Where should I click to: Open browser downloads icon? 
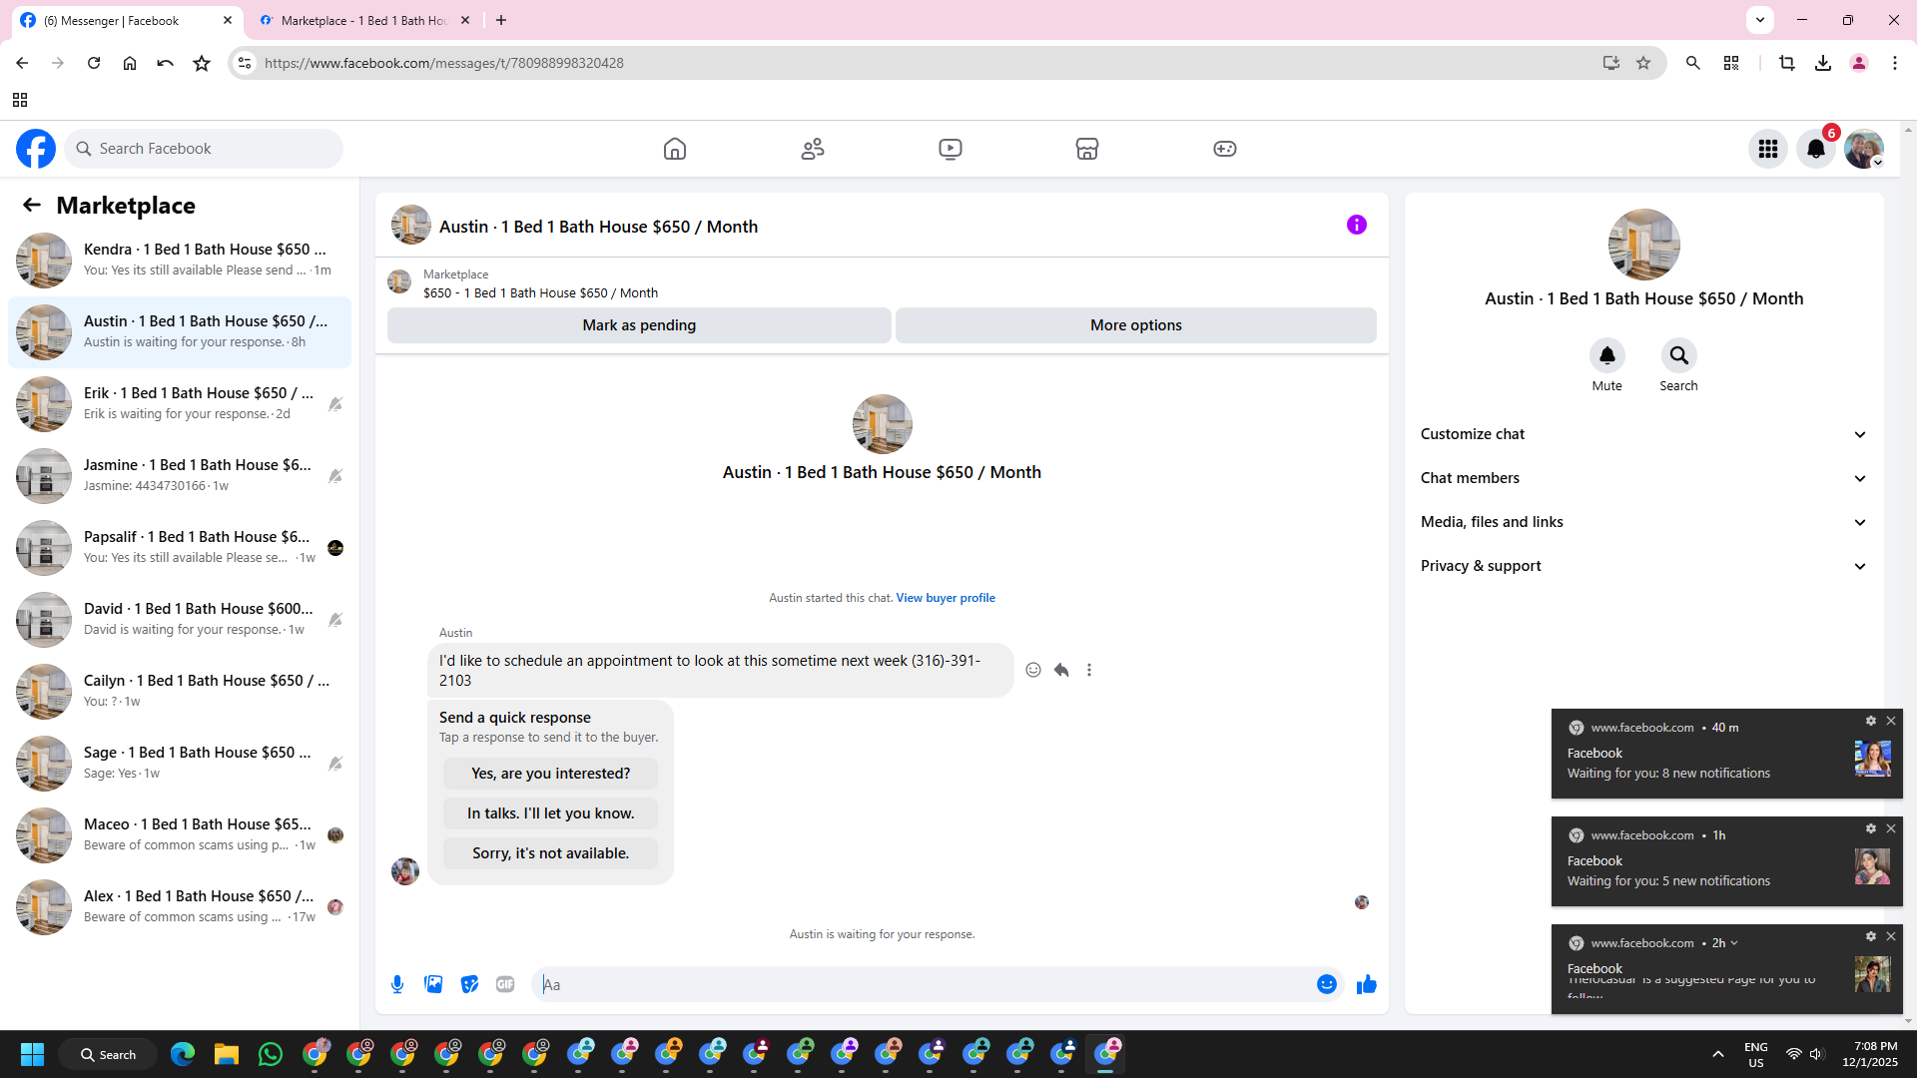[1823, 63]
